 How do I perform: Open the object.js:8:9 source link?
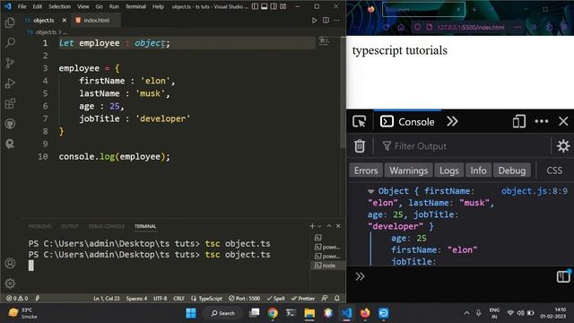(535, 191)
